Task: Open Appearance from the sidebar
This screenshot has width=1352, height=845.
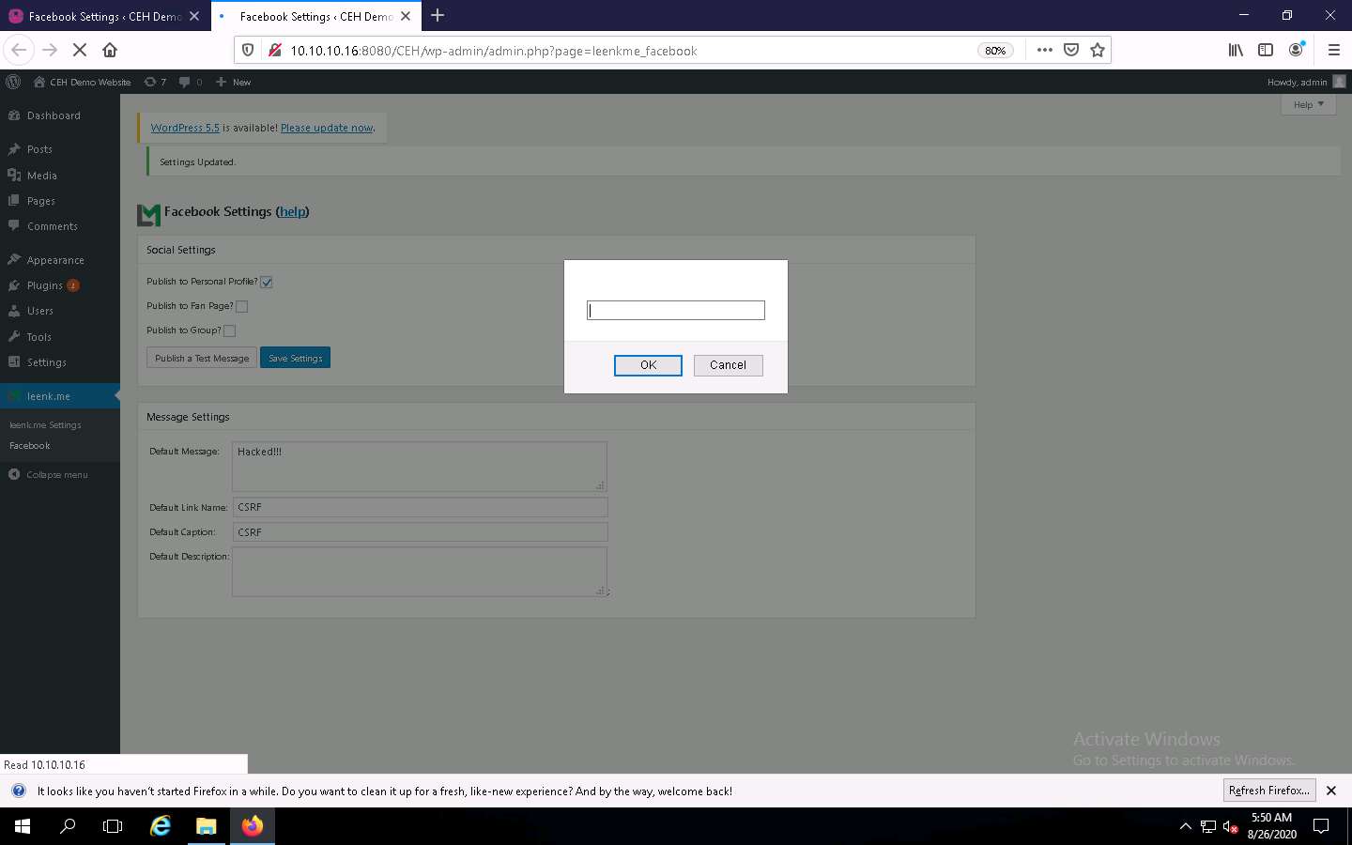Action: [x=53, y=259]
